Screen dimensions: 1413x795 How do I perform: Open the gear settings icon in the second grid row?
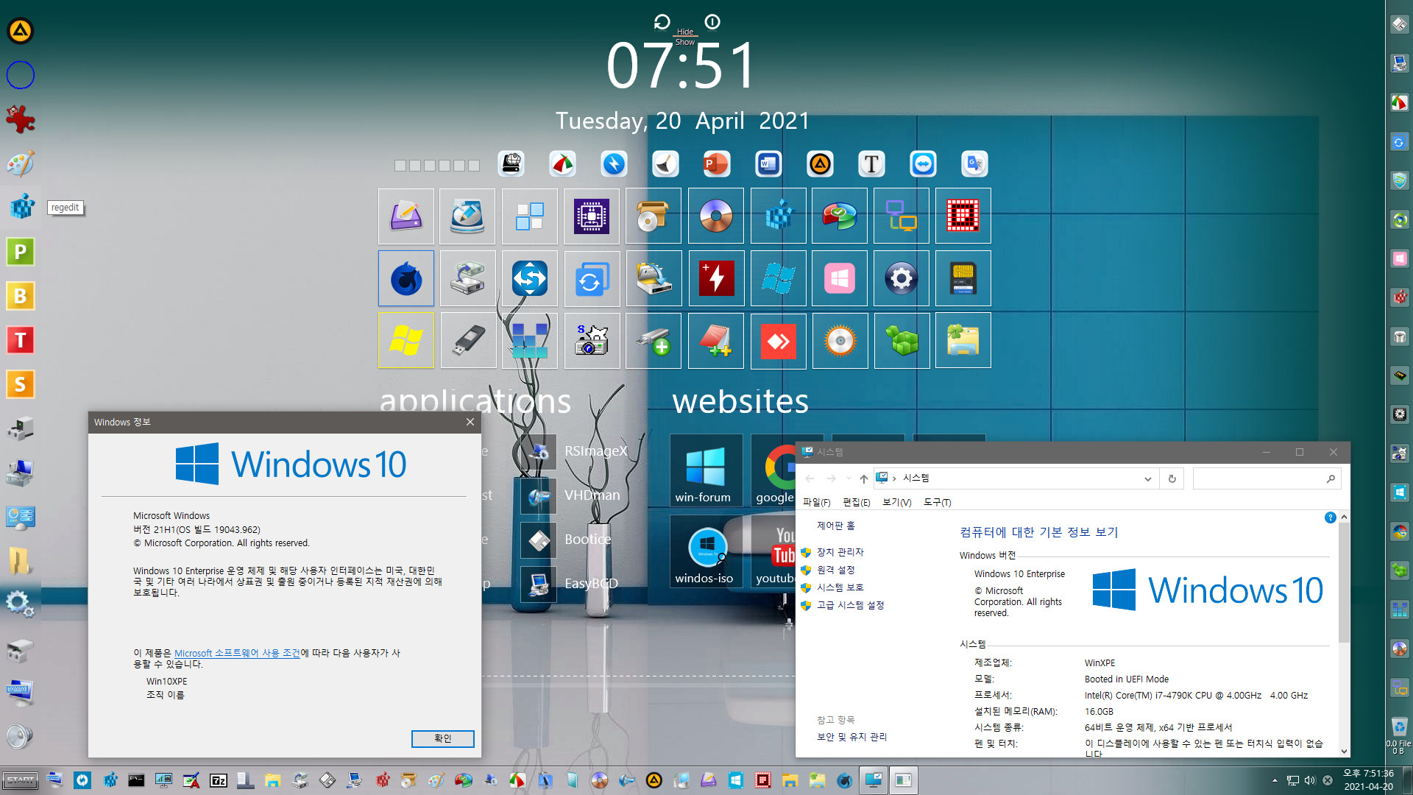(x=902, y=278)
